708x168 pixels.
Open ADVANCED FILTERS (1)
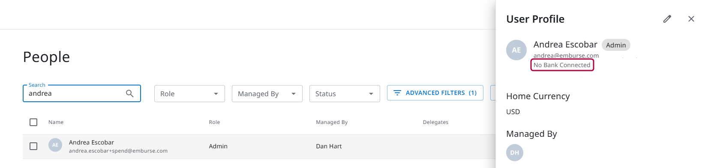click(x=435, y=93)
